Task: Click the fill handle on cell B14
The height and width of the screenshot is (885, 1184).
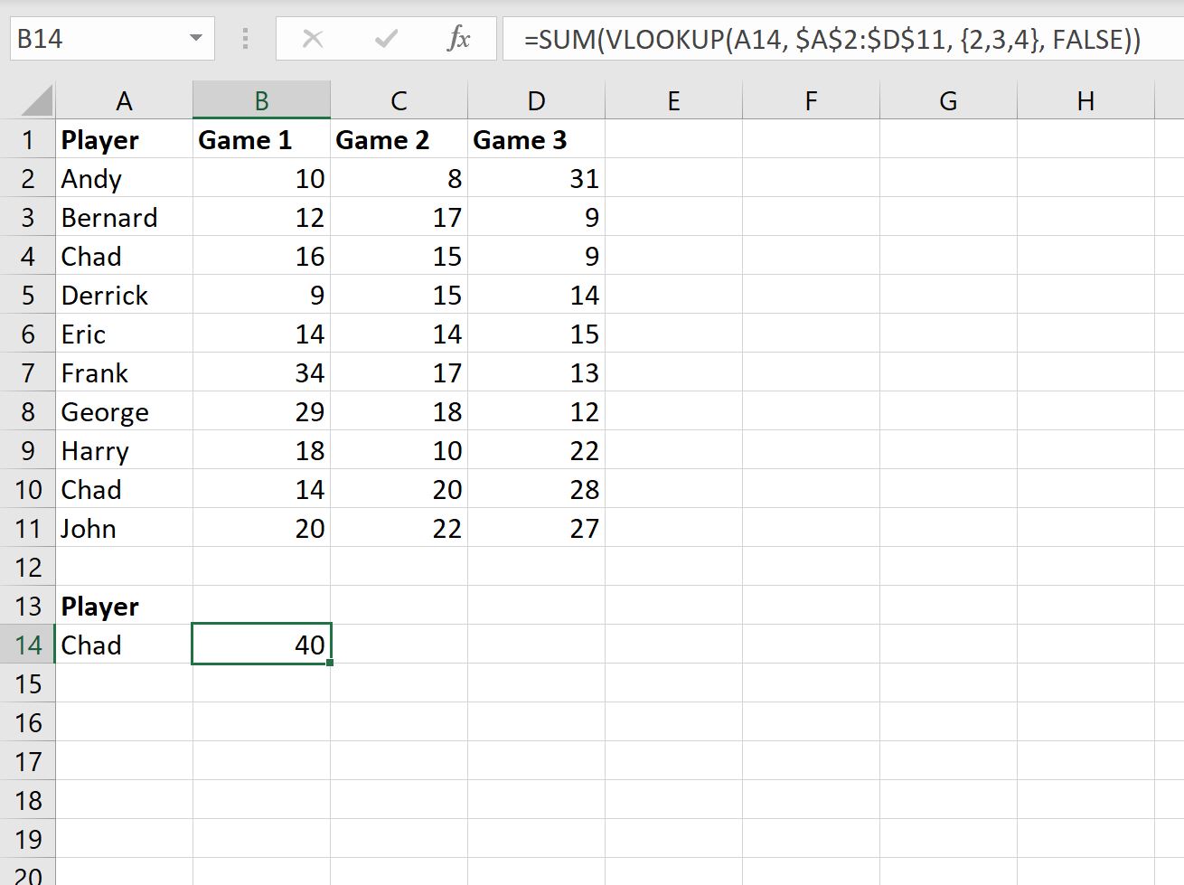Action: coord(330,664)
